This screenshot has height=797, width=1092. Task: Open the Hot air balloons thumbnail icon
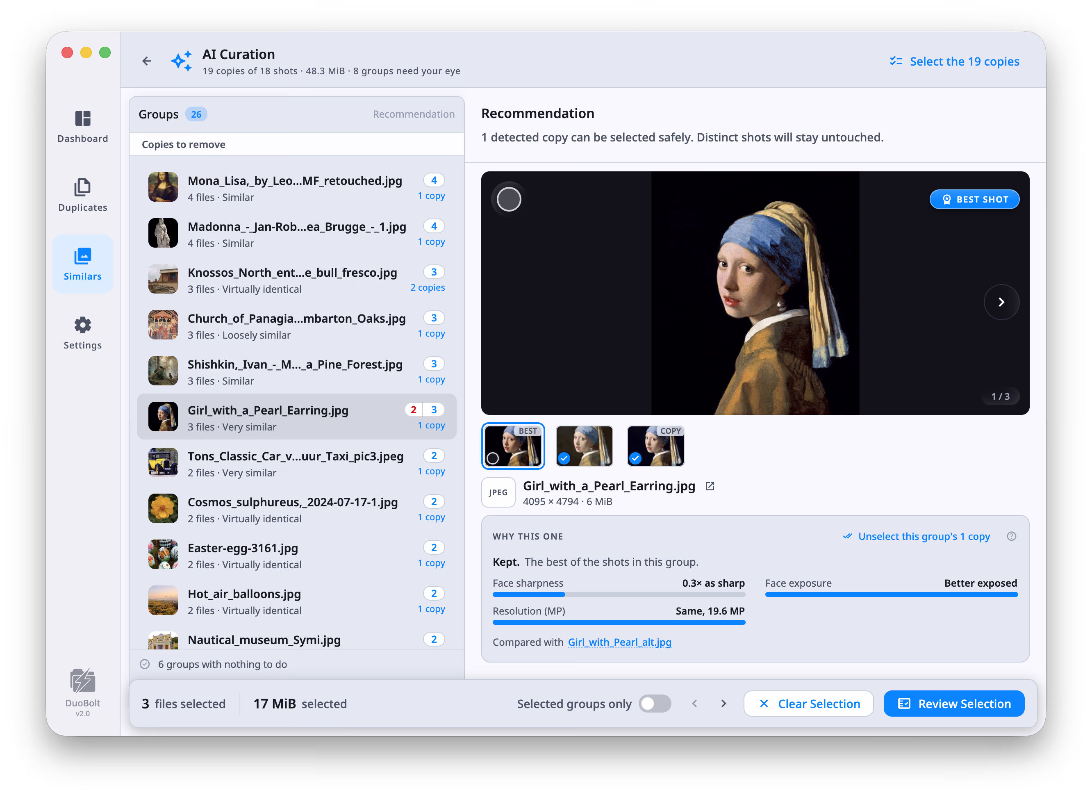(x=163, y=600)
